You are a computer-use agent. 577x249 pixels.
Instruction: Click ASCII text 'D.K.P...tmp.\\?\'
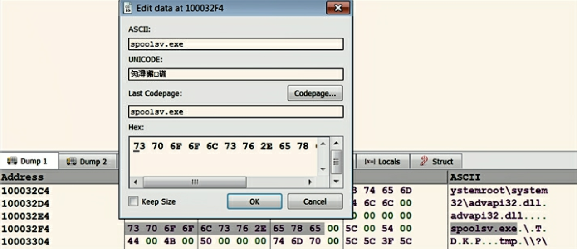(x=499, y=241)
